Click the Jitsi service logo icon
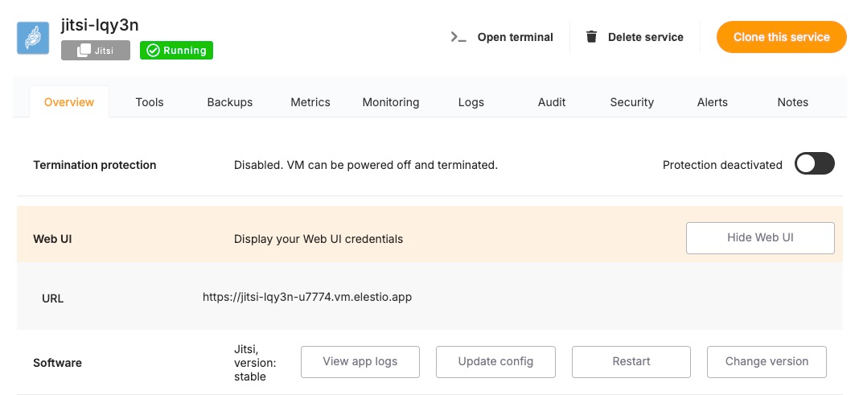 click(33, 38)
